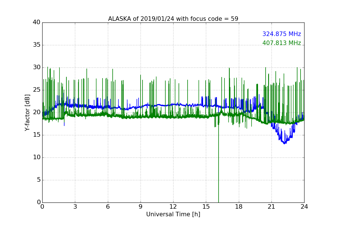Click the y-axis tick label 20
The height and width of the screenshot is (225, 338).
(x=37, y=112)
